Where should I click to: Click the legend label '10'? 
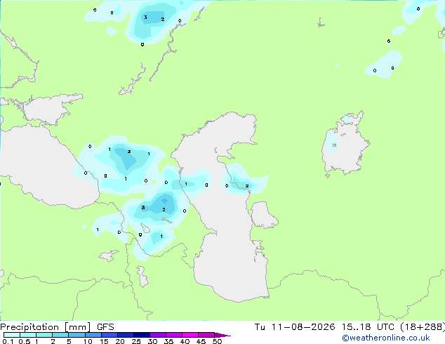[x=88, y=341]
